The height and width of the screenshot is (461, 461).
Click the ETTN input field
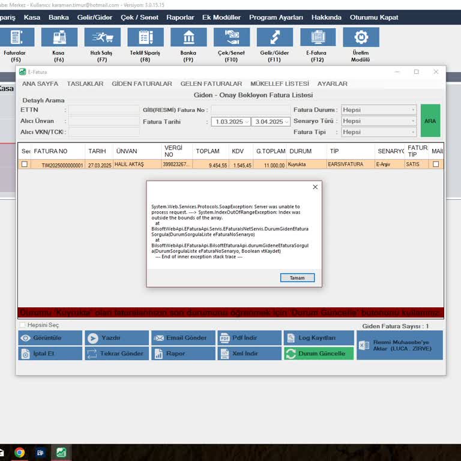pyautogui.click(x=104, y=110)
